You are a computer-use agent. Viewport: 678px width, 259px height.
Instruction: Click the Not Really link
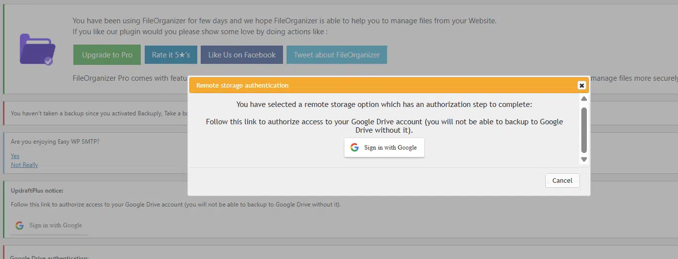(x=24, y=165)
